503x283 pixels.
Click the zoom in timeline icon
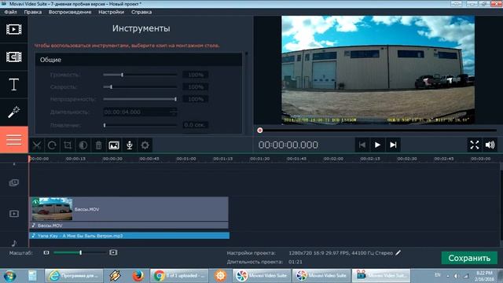coord(113,252)
